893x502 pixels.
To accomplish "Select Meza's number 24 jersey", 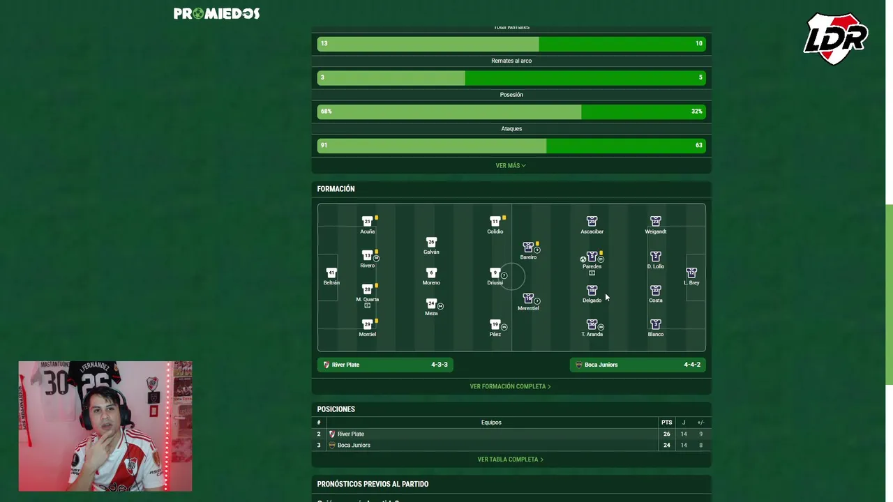I will (431, 303).
